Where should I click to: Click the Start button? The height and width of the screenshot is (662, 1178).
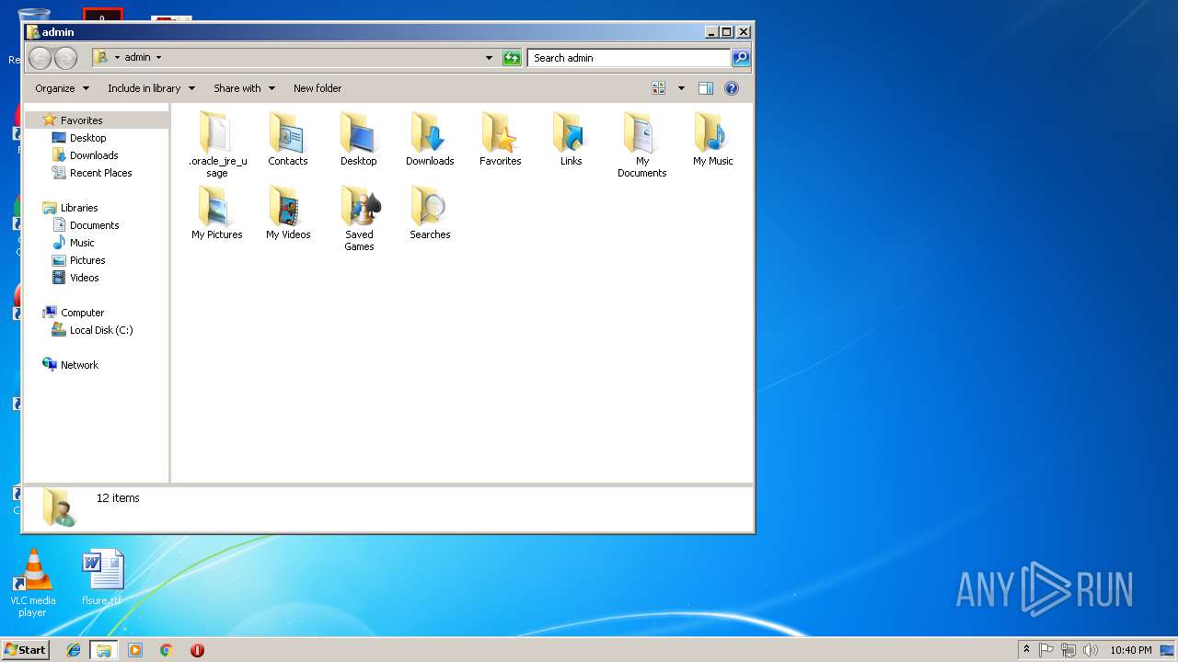[x=25, y=650]
